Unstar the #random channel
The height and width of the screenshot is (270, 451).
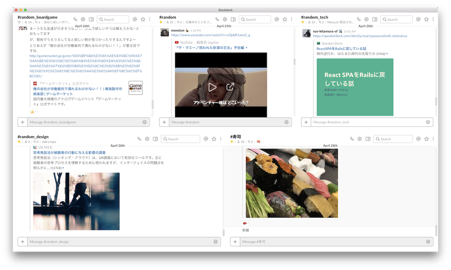coord(161,22)
